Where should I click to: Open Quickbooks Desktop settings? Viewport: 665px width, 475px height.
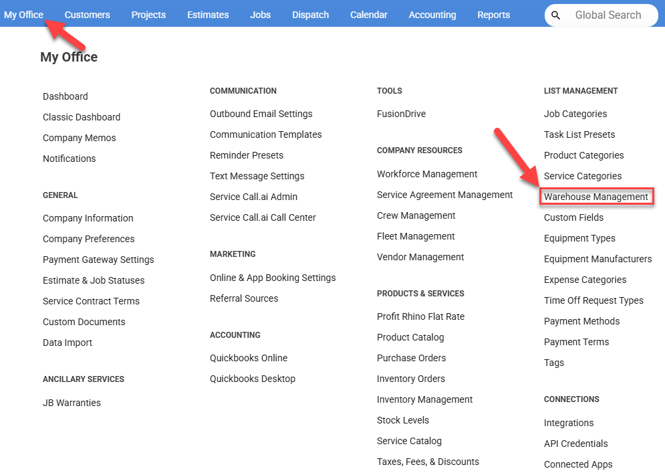click(253, 379)
